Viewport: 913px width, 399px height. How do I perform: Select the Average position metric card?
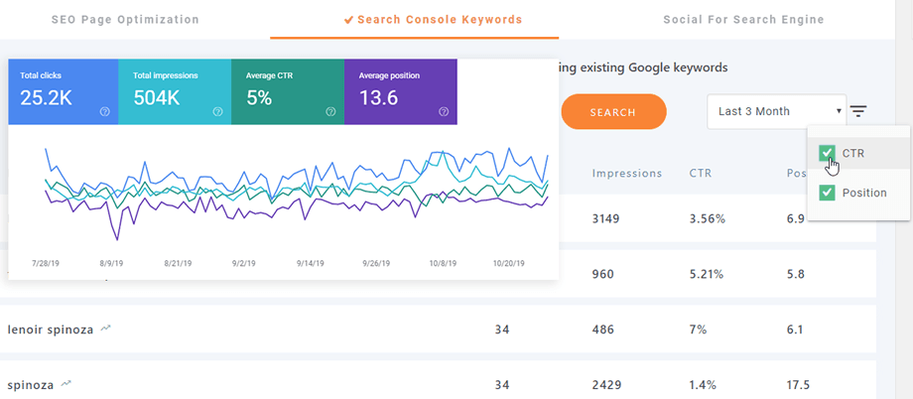tap(401, 91)
